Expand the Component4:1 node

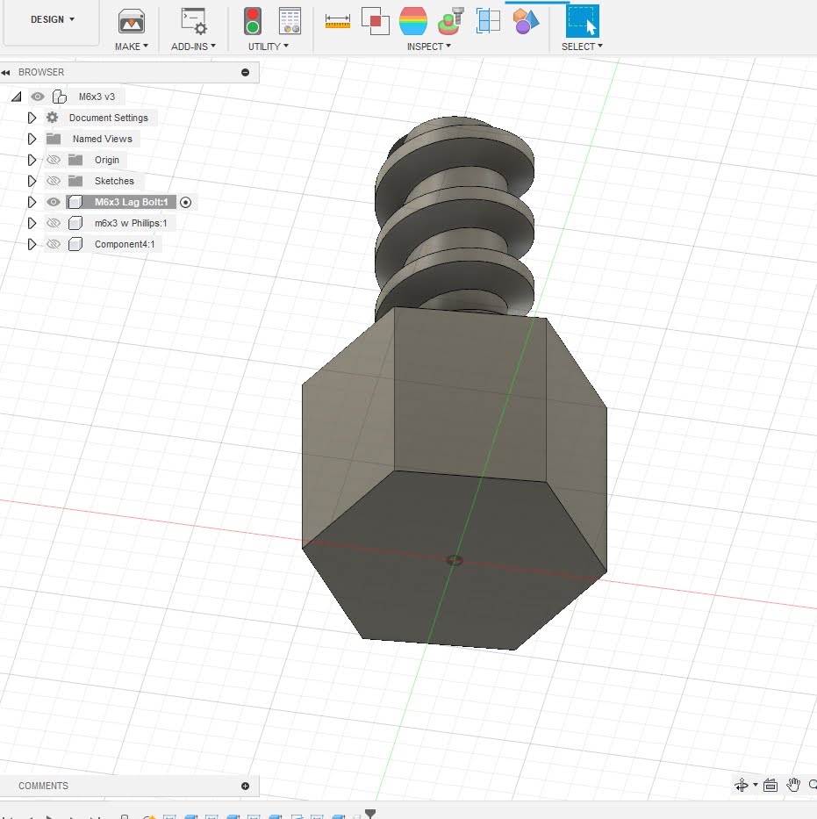pyautogui.click(x=32, y=244)
